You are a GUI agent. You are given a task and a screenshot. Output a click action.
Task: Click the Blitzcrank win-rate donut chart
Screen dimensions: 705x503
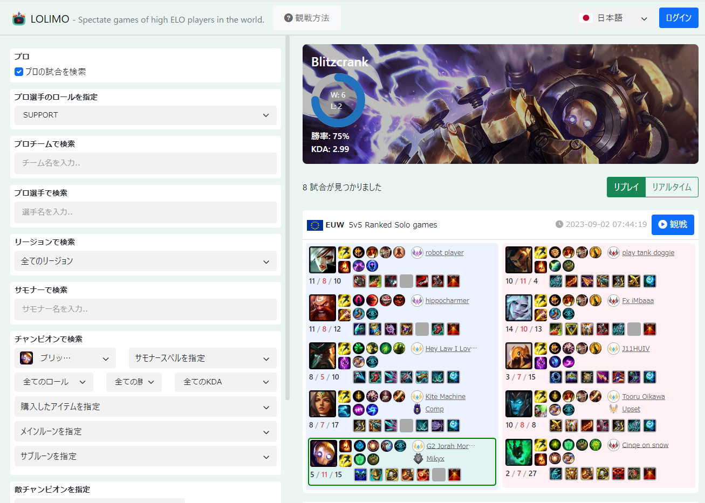pos(338,100)
